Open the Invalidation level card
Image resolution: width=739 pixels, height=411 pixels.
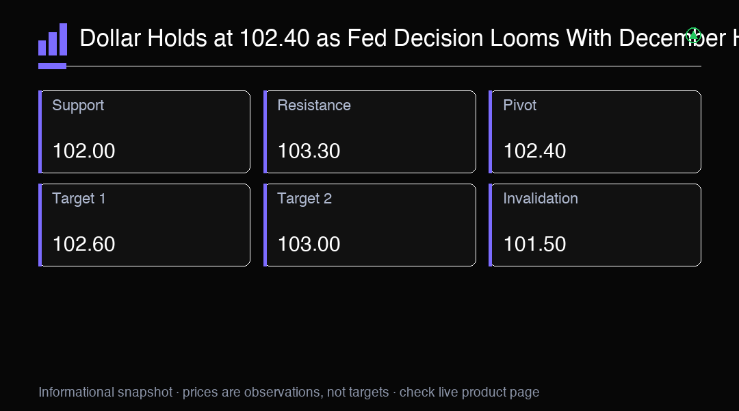pyautogui.click(x=595, y=225)
